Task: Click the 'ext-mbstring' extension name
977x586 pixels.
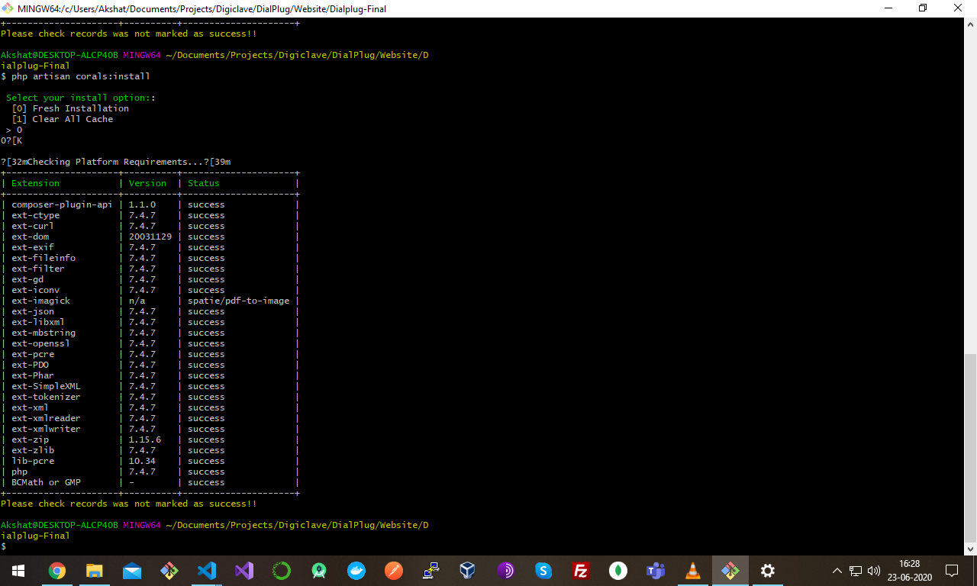Action: coord(44,333)
